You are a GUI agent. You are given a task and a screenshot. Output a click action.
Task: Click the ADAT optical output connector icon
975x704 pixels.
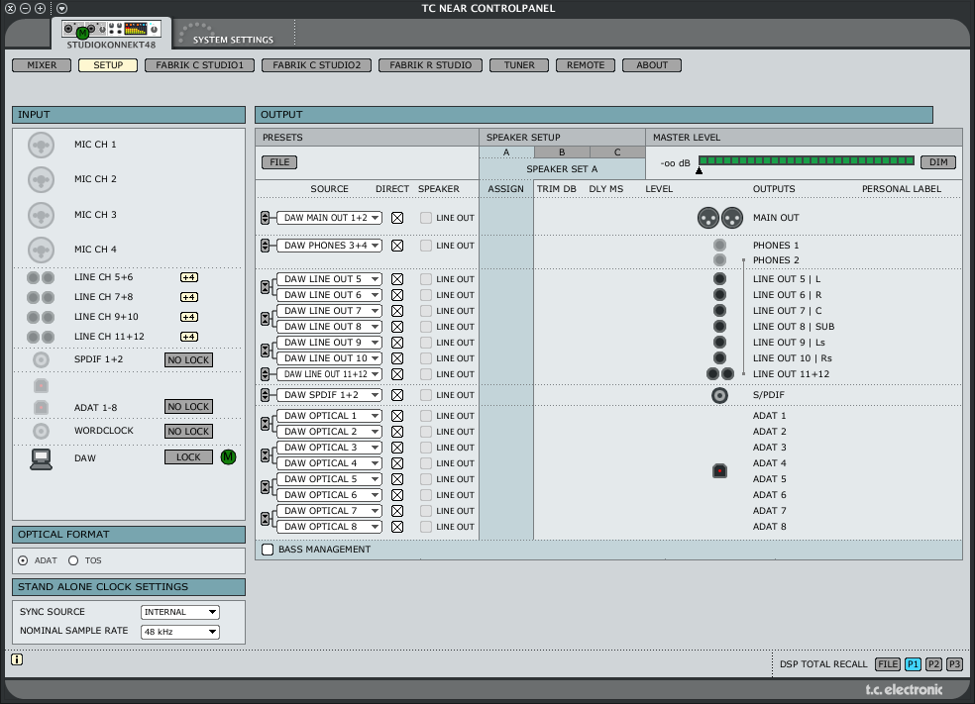[x=719, y=471]
